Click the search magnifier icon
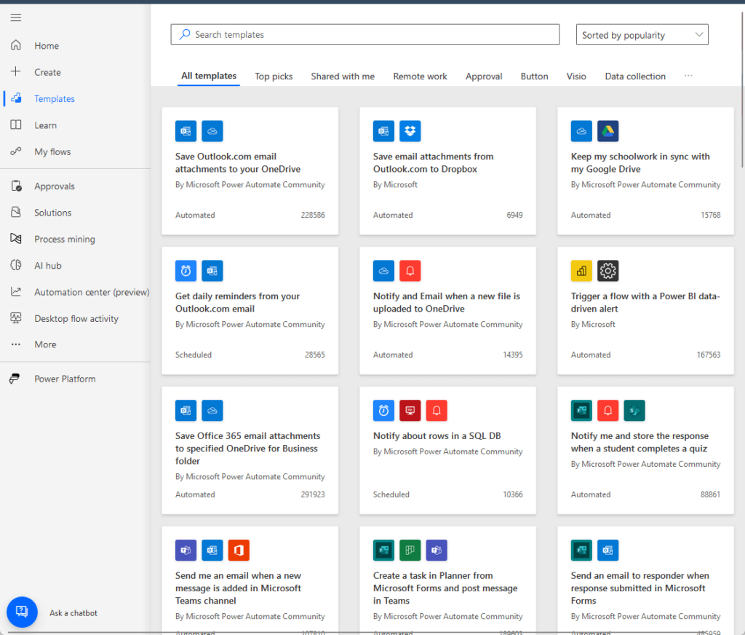Screen dimensions: 745x635 (x=184, y=34)
